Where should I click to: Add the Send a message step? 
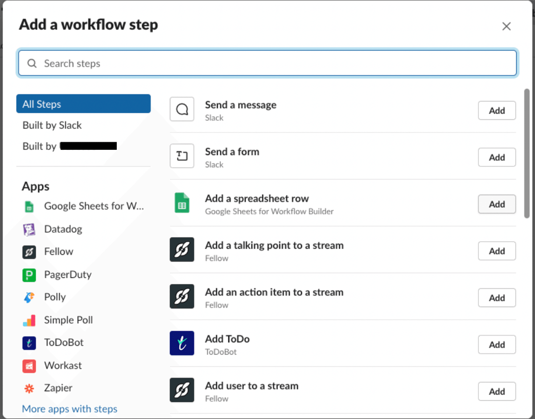coord(497,111)
